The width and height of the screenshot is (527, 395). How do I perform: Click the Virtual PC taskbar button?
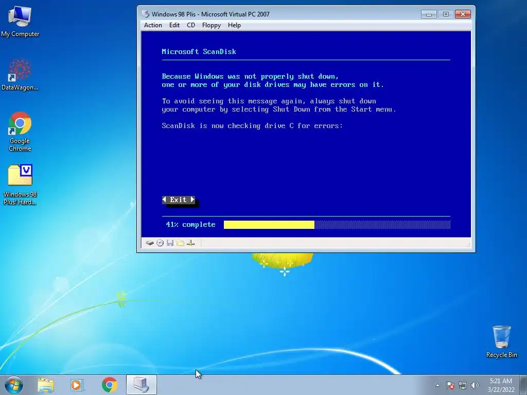[142, 385]
